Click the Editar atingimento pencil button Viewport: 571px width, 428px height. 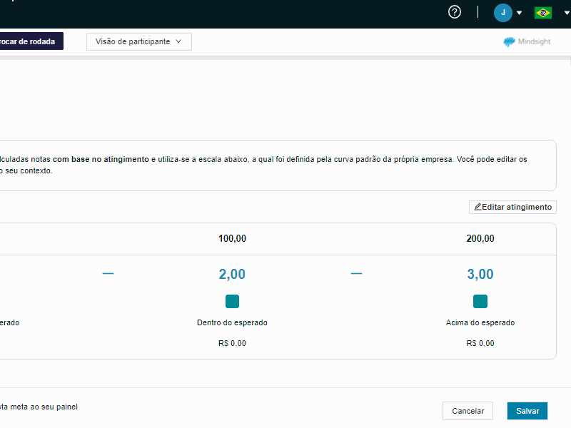[x=512, y=207]
